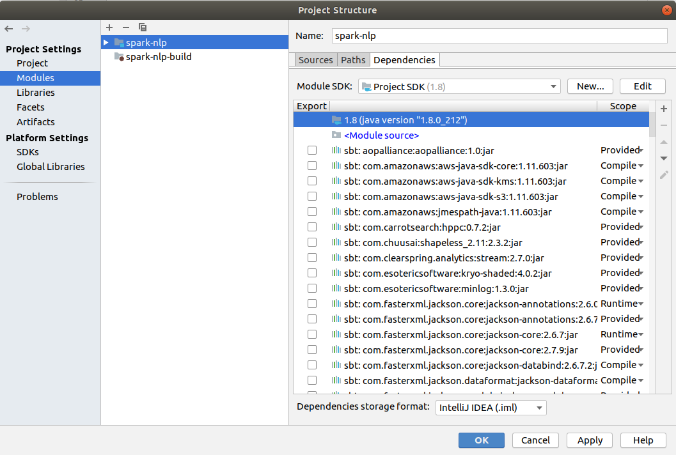Viewport: 676px width, 455px height.
Task: Open the Facets settings section
Action: tap(31, 107)
